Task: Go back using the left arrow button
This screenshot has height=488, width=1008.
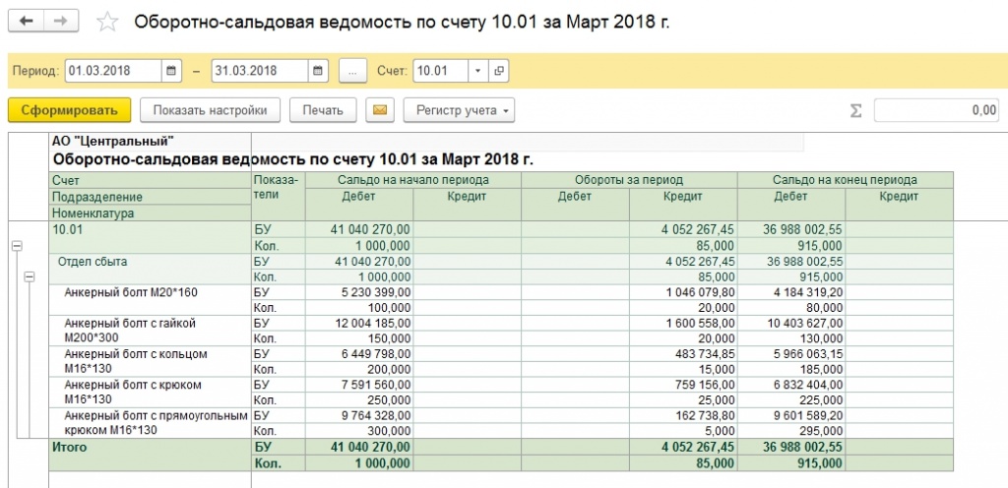Action: (x=27, y=22)
